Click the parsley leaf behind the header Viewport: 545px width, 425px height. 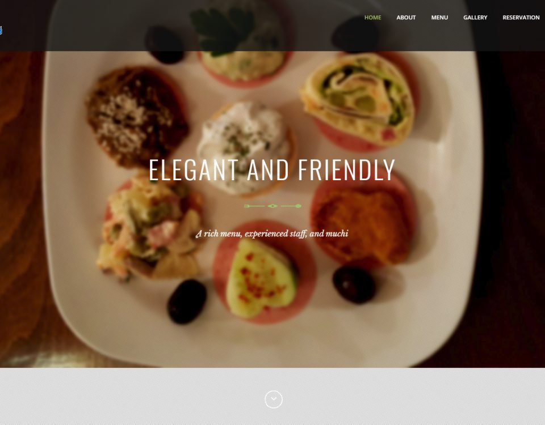[x=223, y=31]
